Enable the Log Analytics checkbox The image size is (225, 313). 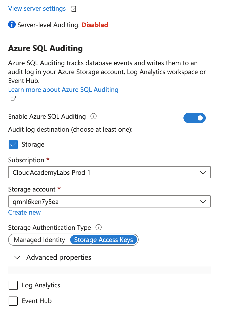coord(13,285)
